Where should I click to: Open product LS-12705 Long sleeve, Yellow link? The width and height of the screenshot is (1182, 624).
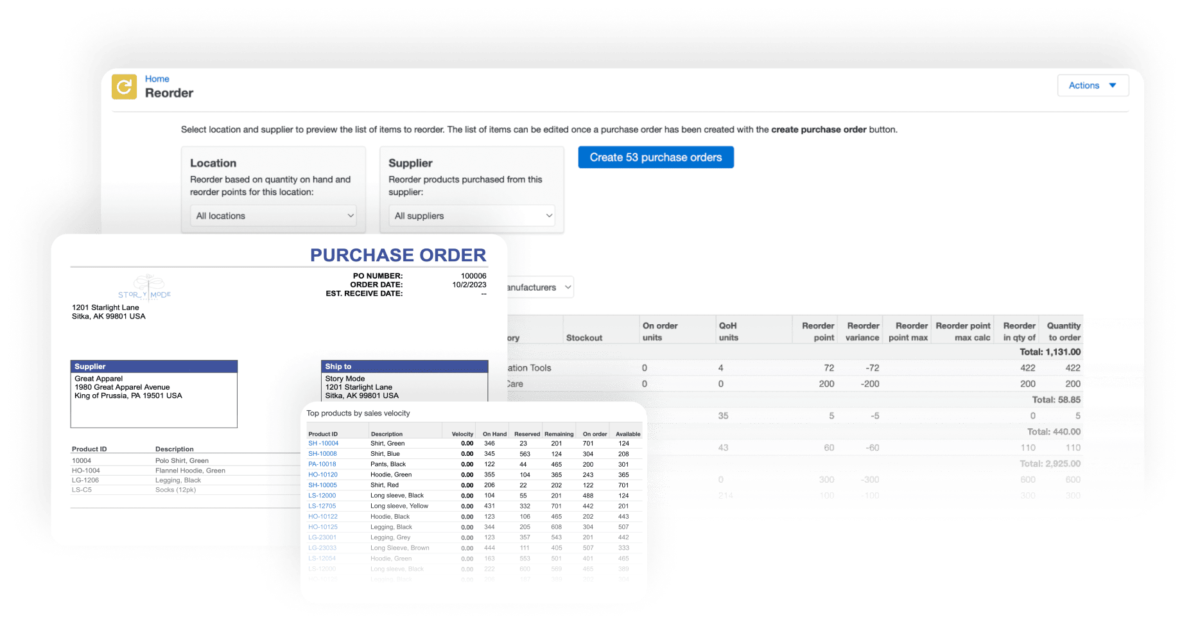[x=322, y=506]
